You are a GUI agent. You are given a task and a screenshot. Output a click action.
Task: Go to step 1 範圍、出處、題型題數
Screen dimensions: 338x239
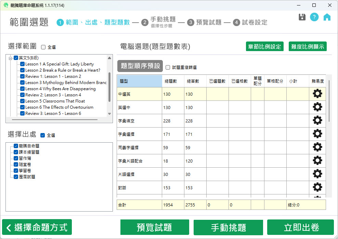tap(93, 22)
